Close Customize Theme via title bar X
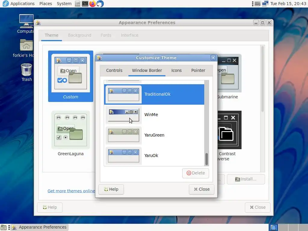This screenshot has height=231, width=308. click(213, 58)
